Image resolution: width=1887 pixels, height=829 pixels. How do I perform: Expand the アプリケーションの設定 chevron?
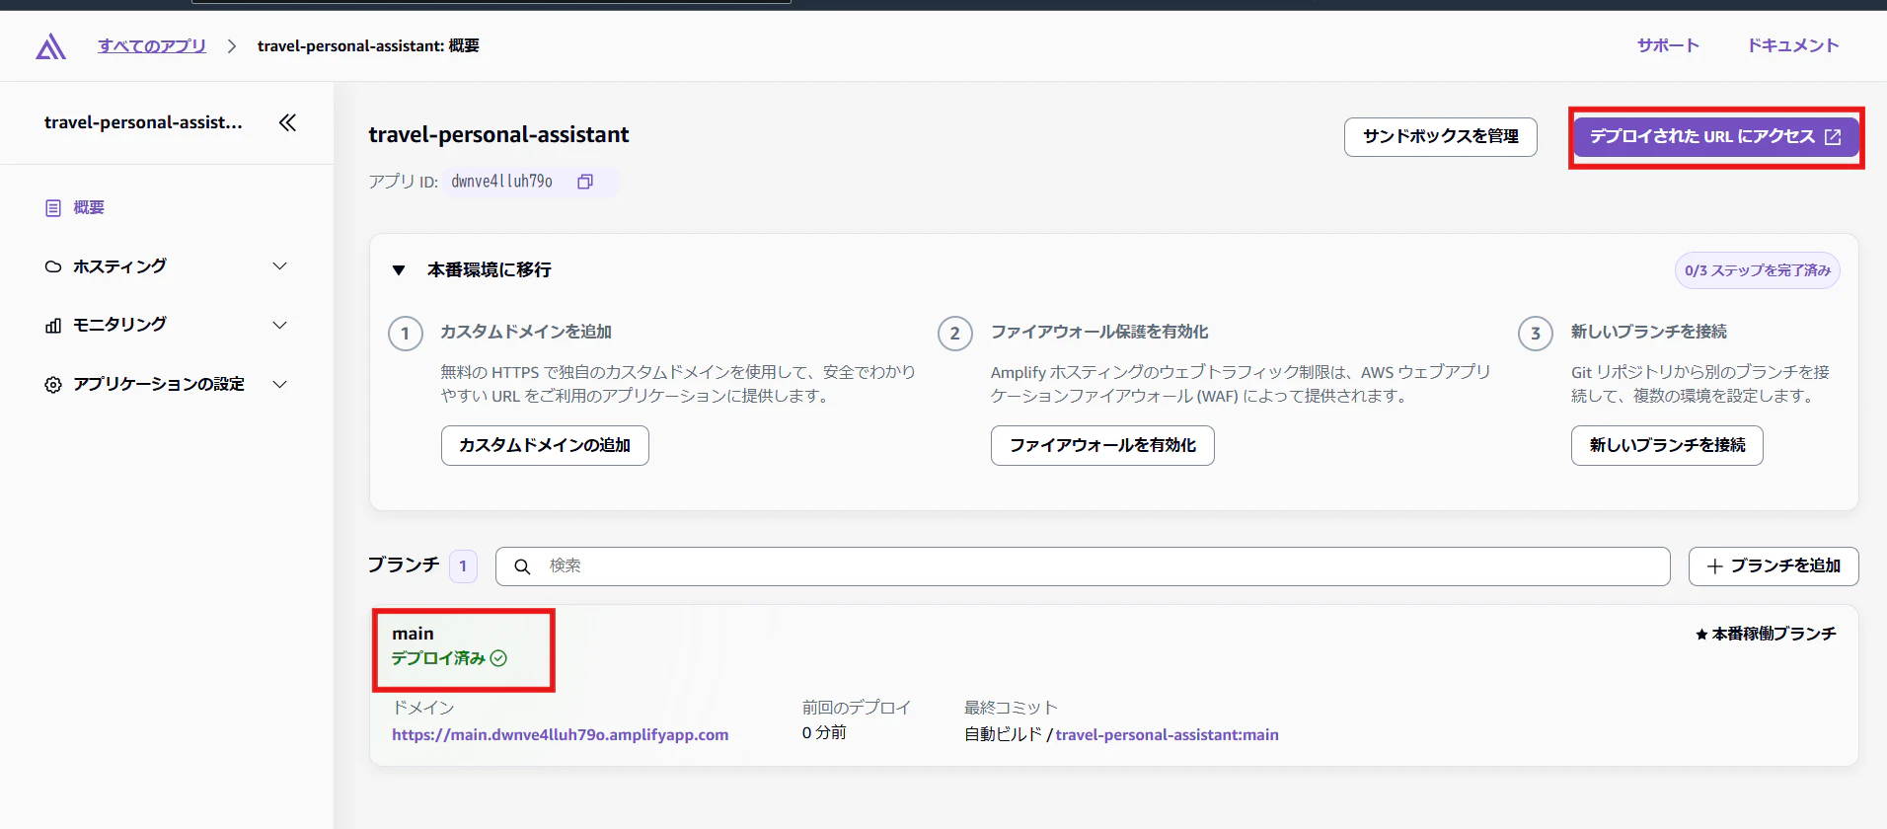tap(280, 384)
